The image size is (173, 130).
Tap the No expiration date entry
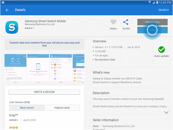(105, 60)
